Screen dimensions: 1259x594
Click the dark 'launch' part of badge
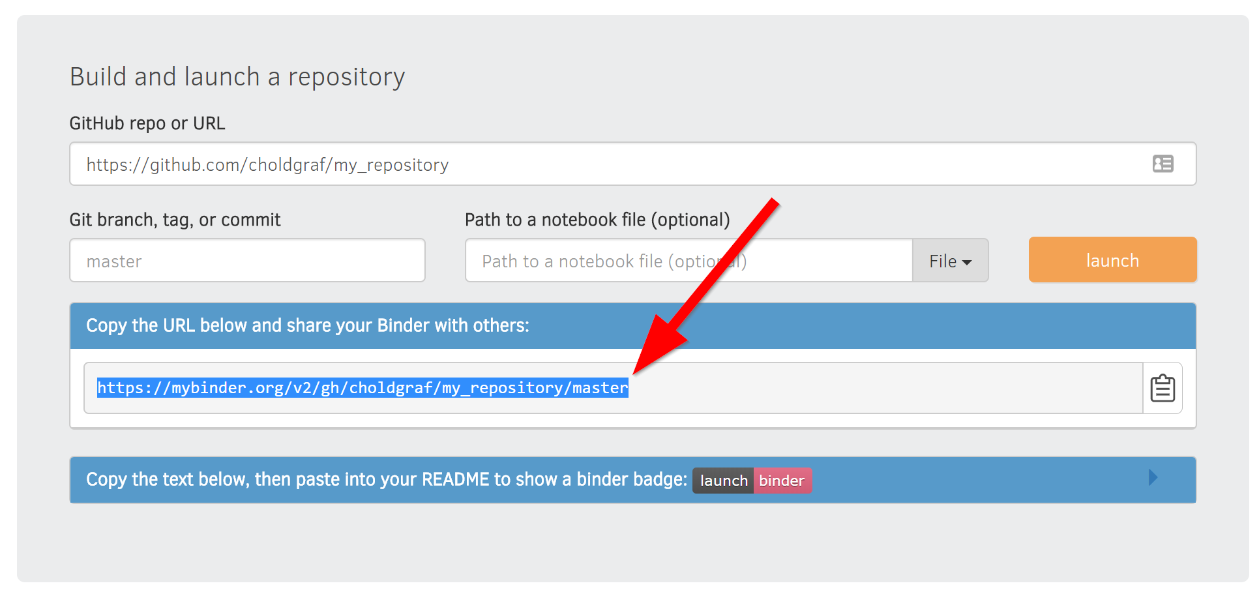click(x=723, y=481)
